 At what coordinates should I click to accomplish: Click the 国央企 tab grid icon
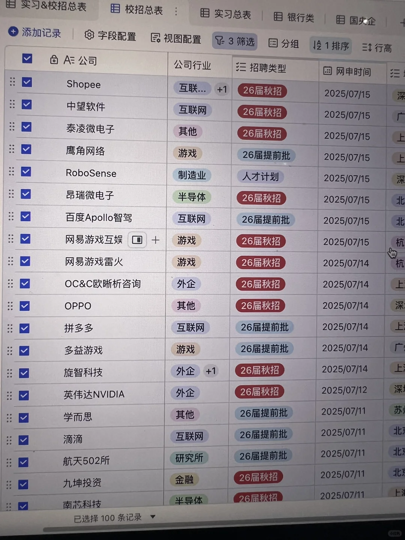340,19
